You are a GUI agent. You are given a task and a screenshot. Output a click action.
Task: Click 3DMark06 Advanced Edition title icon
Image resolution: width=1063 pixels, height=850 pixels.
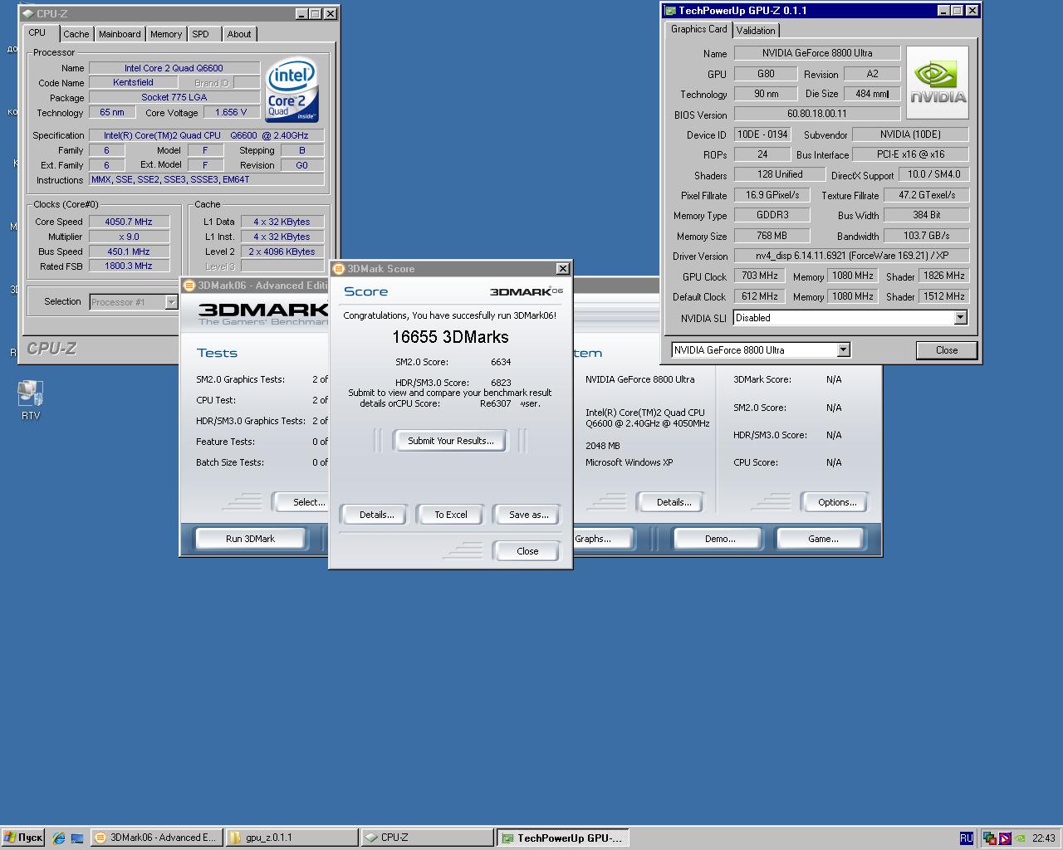click(189, 286)
